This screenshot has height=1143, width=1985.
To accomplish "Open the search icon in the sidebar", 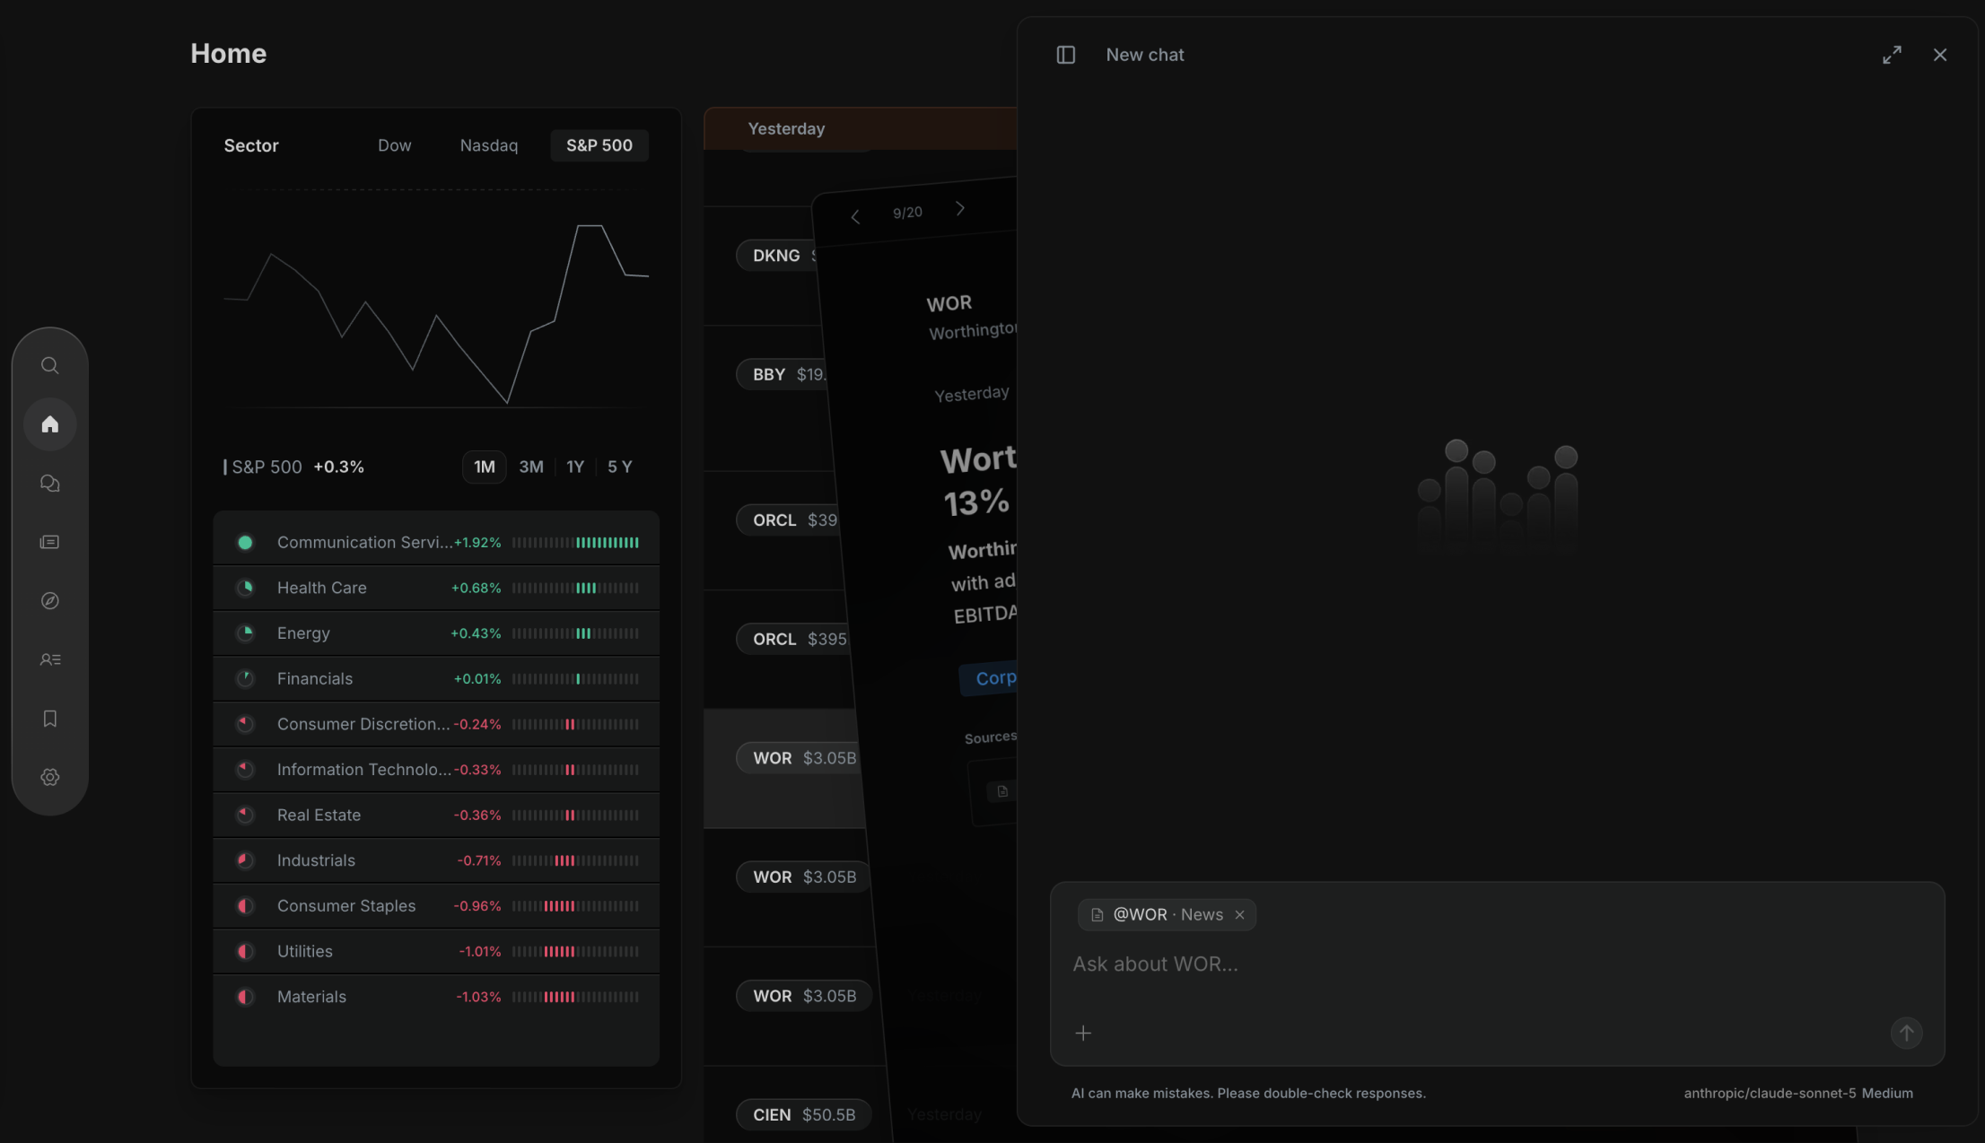I will (x=50, y=365).
